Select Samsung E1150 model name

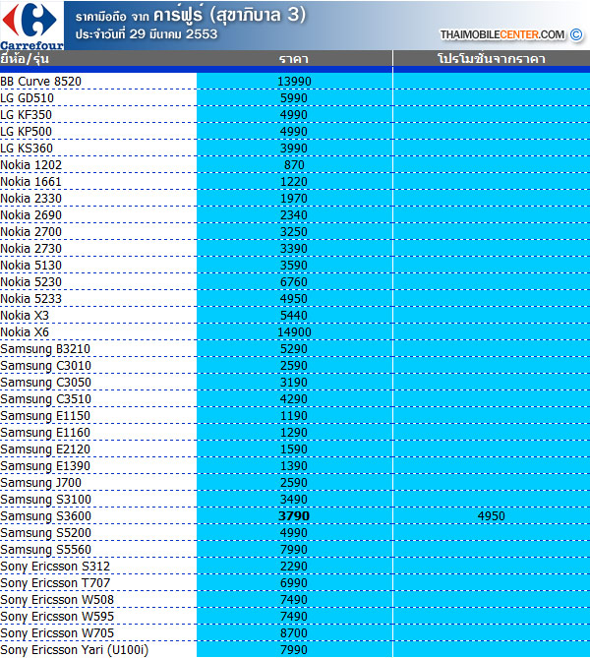[x=45, y=416]
